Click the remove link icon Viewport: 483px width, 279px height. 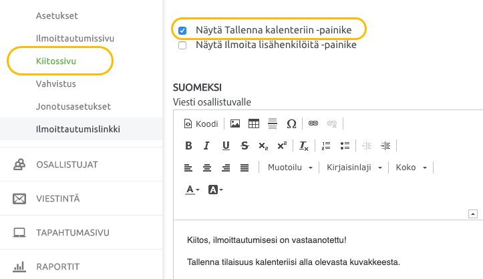click(x=332, y=123)
